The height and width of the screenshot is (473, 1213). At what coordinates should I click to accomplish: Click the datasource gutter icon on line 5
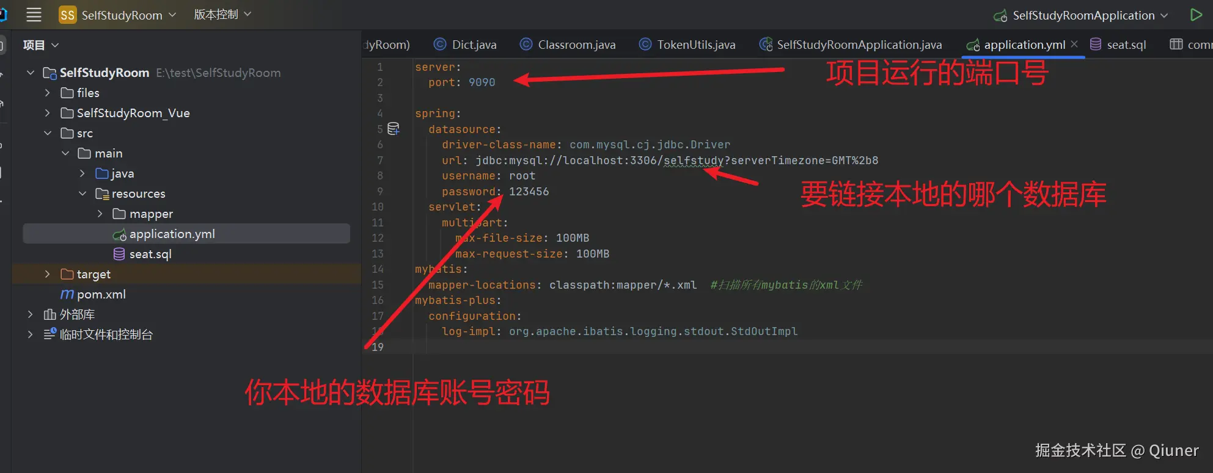[x=394, y=129]
